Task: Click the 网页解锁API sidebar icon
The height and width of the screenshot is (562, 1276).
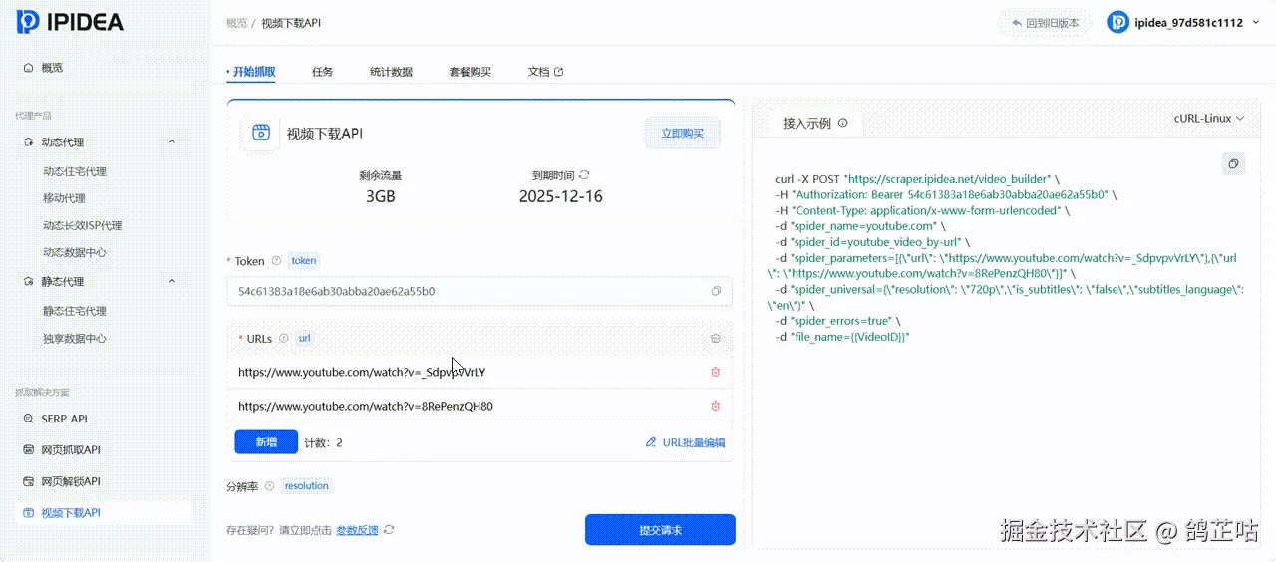Action: click(29, 481)
